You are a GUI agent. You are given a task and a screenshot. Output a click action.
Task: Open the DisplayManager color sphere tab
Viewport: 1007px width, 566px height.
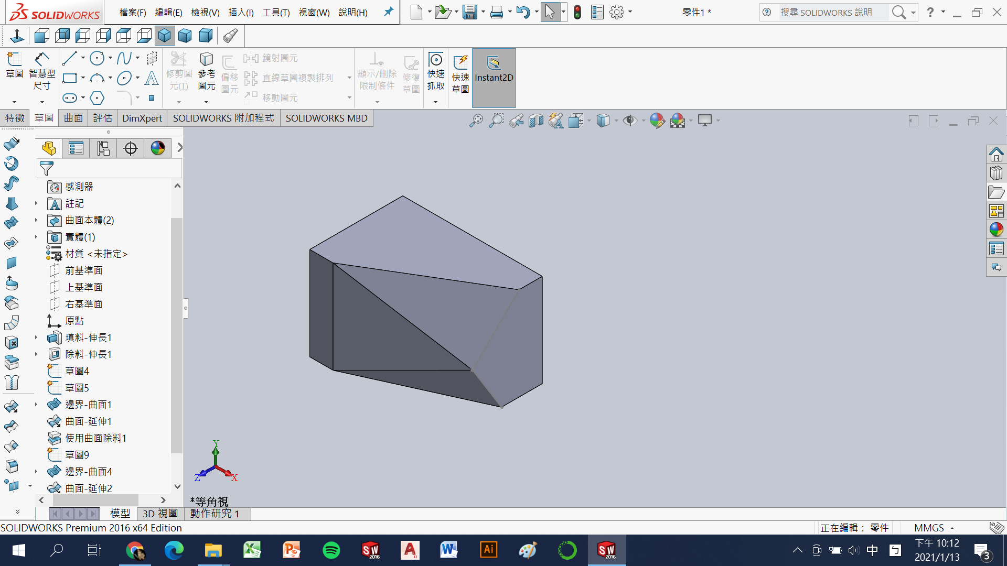pos(158,148)
